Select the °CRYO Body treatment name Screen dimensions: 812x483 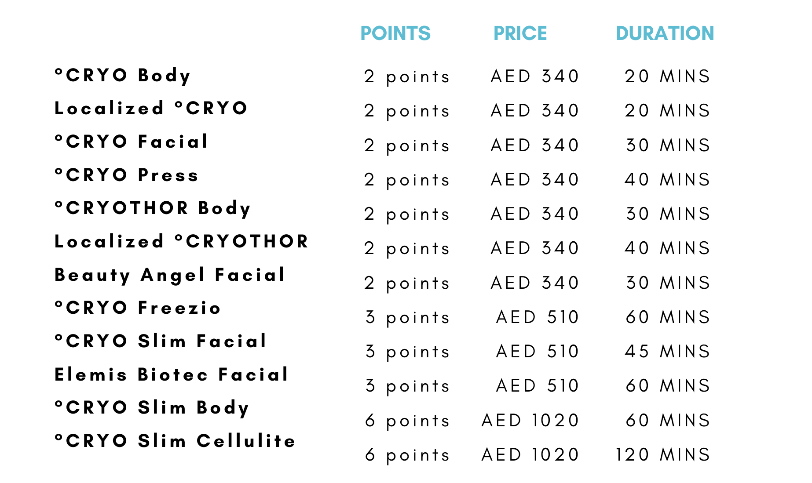coord(123,76)
